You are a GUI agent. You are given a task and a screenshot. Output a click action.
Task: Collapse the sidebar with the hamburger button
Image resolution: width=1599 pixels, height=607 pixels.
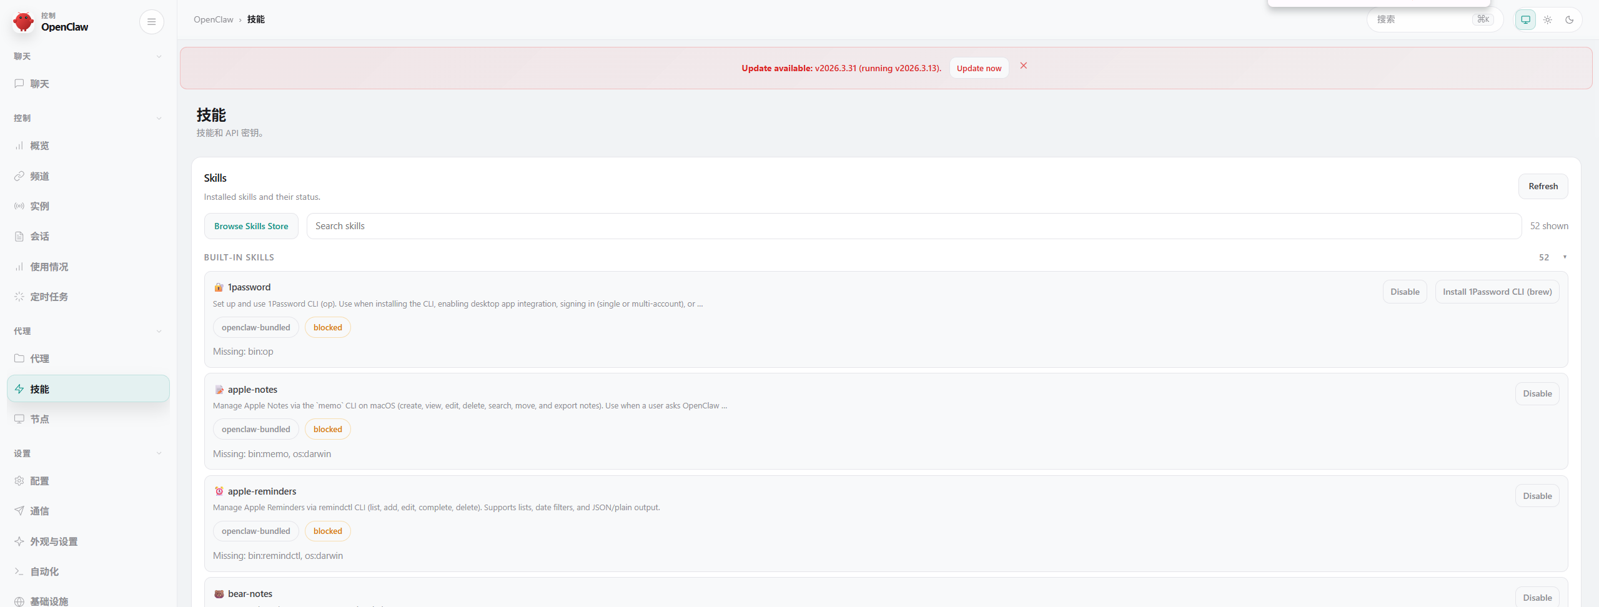pos(151,22)
